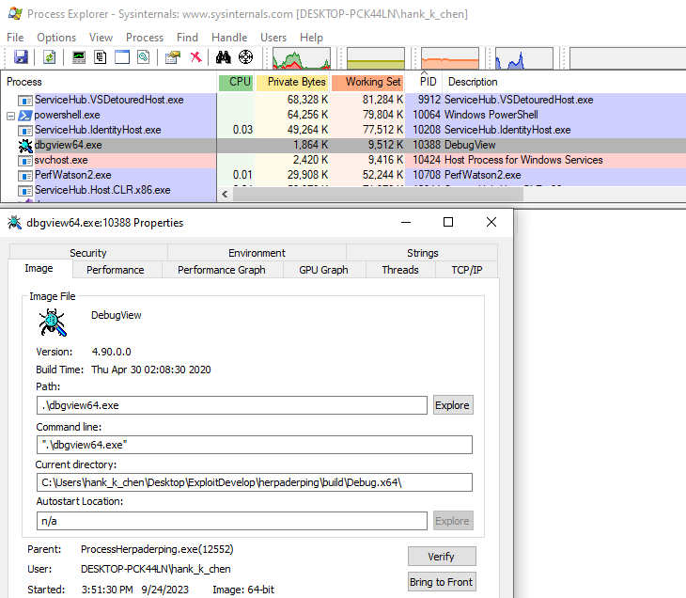Click the crosshair Find Window's Process icon
686x598 pixels.
point(245,57)
